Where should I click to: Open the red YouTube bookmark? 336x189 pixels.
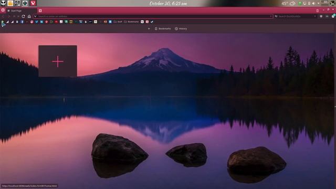pyautogui.click(x=56, y=22)
